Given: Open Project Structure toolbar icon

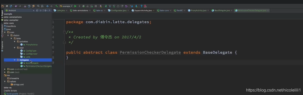Looking at the screenshot, I should (131, 6).
